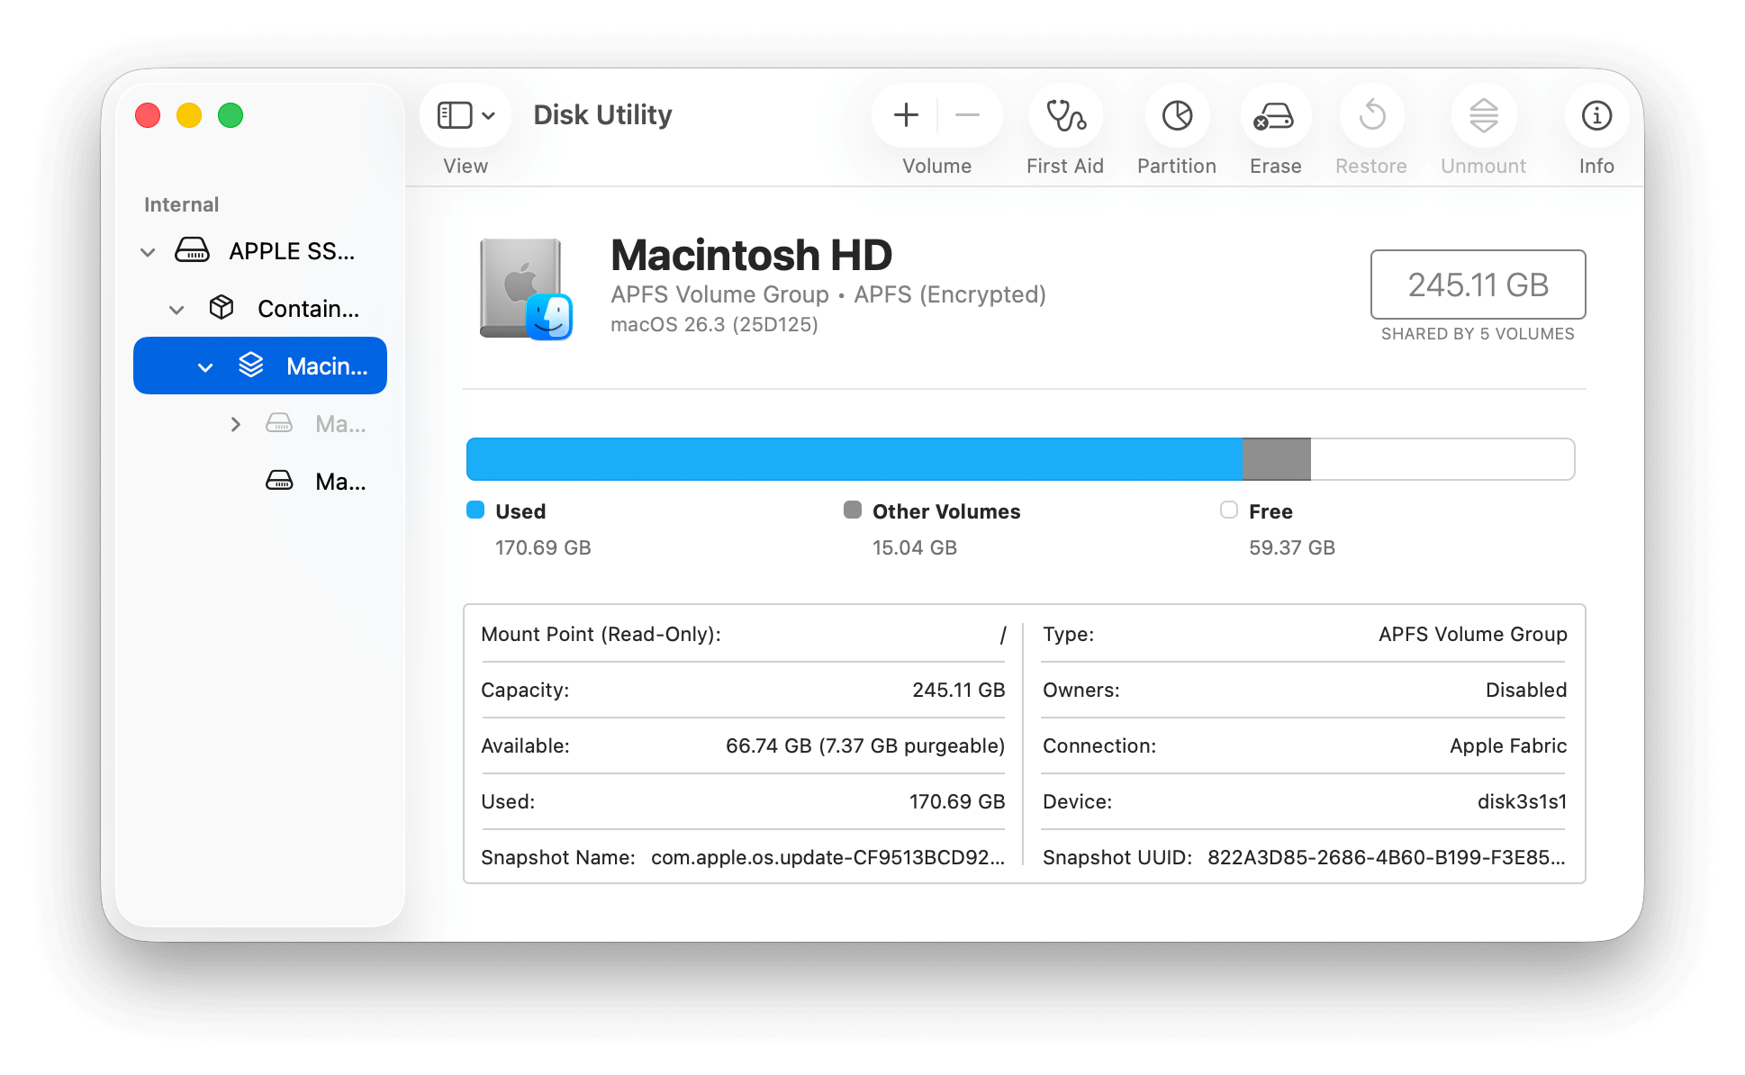Run First Aid on Macintosh HD
The width and height of the screenshot is (1745, 1075).
[x=1065, y=116]
